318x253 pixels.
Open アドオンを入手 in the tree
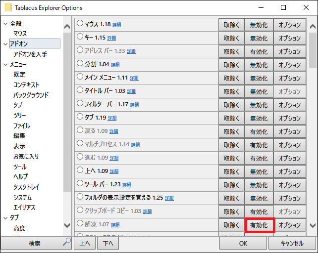[x=30, y=54]
